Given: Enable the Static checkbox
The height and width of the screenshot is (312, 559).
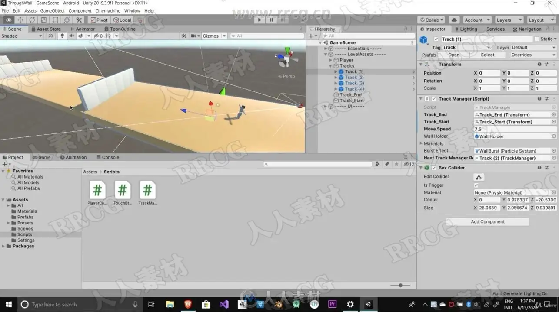Looking at the screenshot, I should click(x=537, y=39).
